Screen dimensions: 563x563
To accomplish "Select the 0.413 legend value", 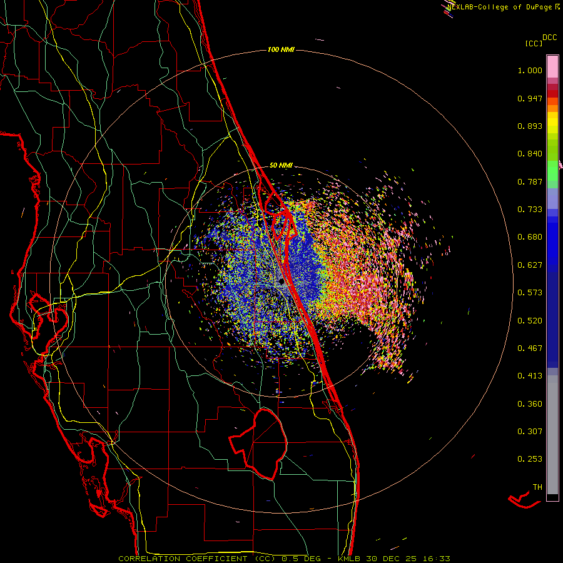I will [530, 376].
